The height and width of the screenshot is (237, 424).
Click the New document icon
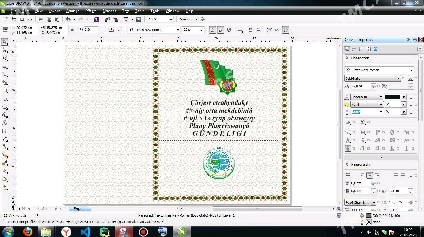point(6,19)
